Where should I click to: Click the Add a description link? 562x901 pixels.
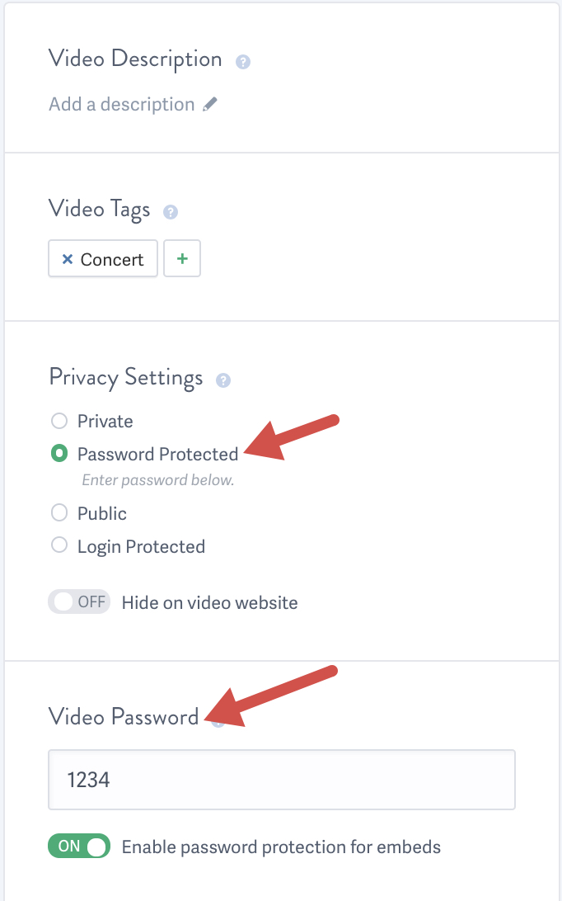point(122,104)
